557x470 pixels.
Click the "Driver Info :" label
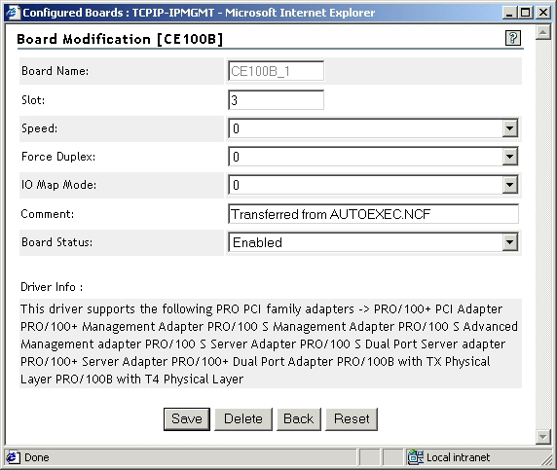[x=52, y=287]
